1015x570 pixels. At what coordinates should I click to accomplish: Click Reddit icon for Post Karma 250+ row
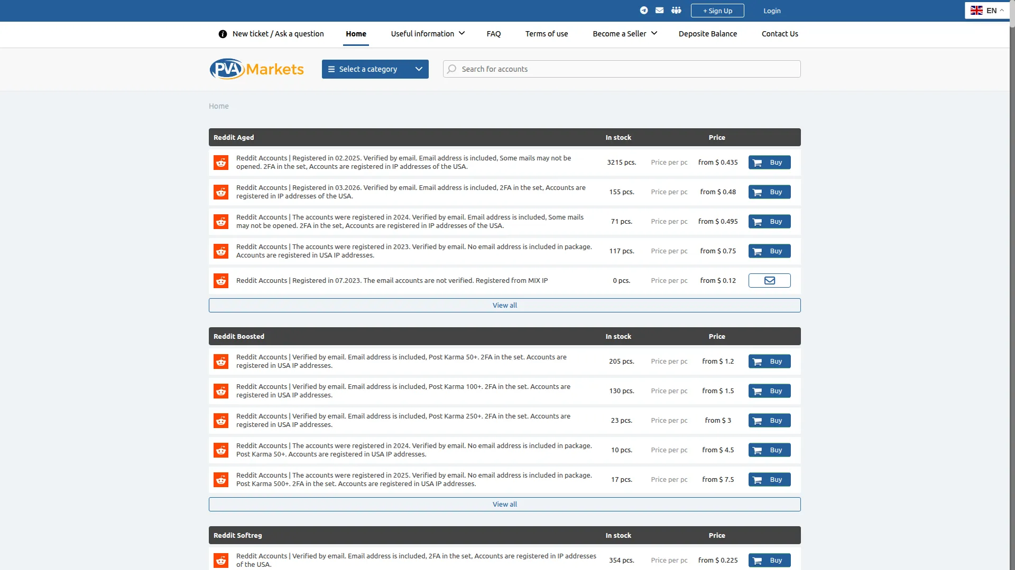click(221, 421)
